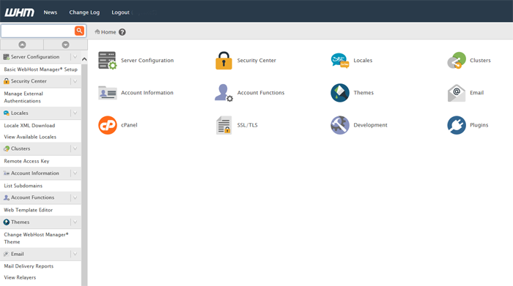Click Logout in the top bar
The image size is (513, 286).
click(x=120, y=12)
